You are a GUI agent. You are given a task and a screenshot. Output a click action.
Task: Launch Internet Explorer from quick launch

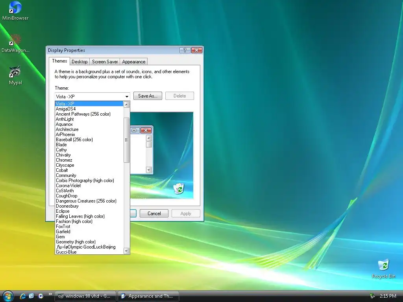point(23,296)
